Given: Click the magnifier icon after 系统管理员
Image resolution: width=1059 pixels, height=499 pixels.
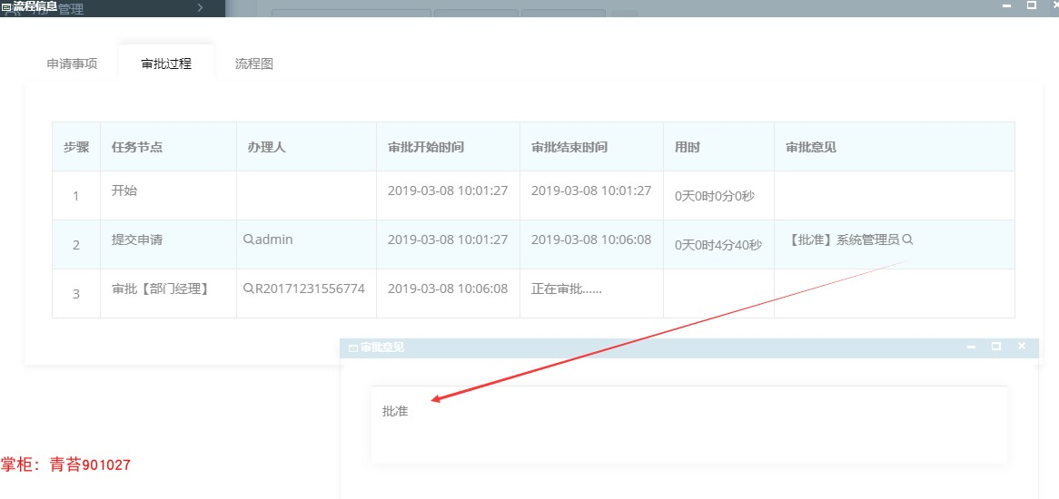Looking at the screenshot, I should [x=907, y=239].
